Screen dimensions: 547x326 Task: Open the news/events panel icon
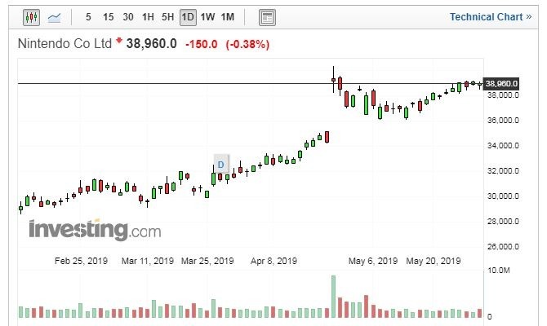pyautogui.click(x=267, y=17)
